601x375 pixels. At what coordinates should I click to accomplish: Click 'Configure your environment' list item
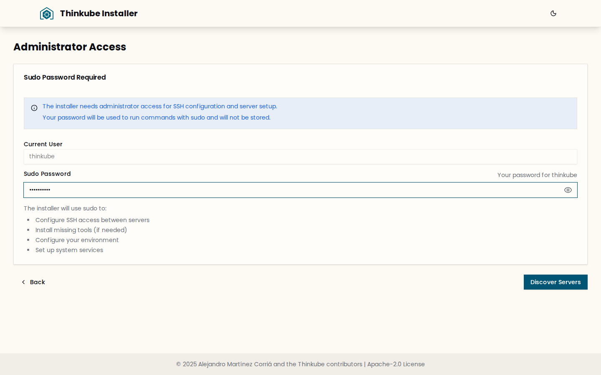77,240
